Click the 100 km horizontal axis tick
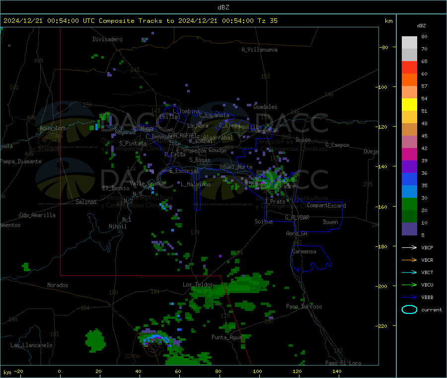Screen dimensions: 447x378 pos(258,371)
